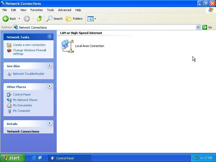Open Change Windows Firewall settings link
This screenshot has width=216, height=162.
click(29, 52)
